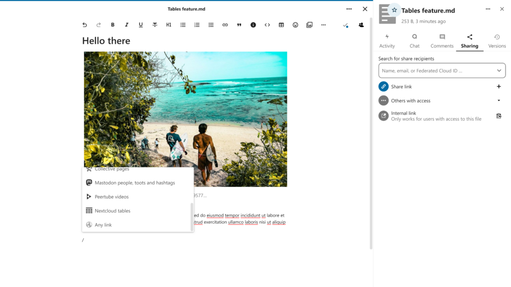Insert a code block

coord(267,24)
